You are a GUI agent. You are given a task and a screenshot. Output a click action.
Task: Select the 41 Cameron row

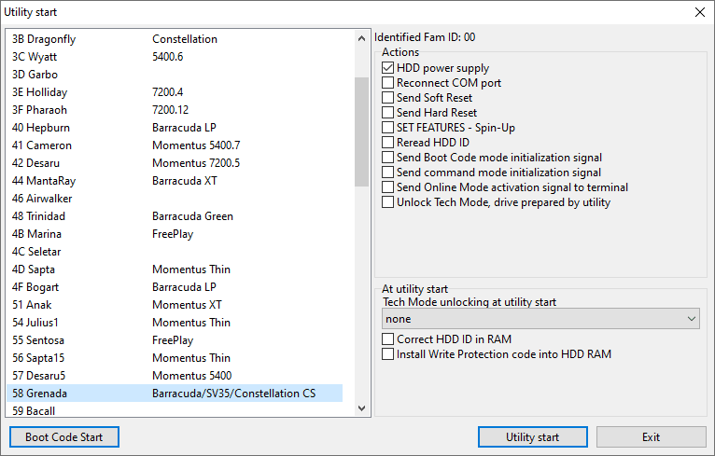pyautogui.click(x=175, y=145)
